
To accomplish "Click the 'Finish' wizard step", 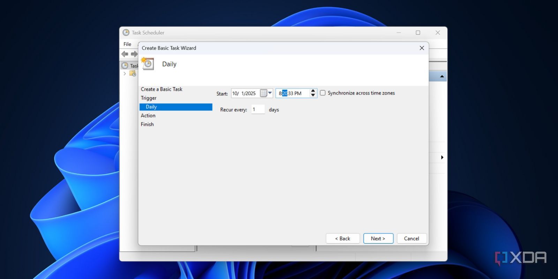I will pos(147,124).
